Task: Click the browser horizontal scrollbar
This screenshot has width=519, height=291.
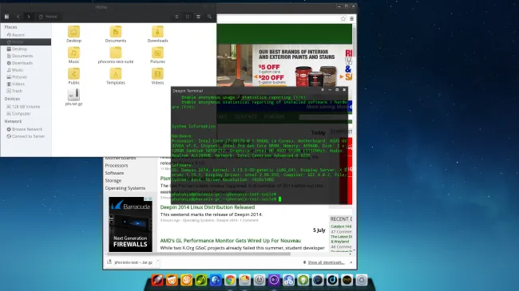Action: click(198, 254)
